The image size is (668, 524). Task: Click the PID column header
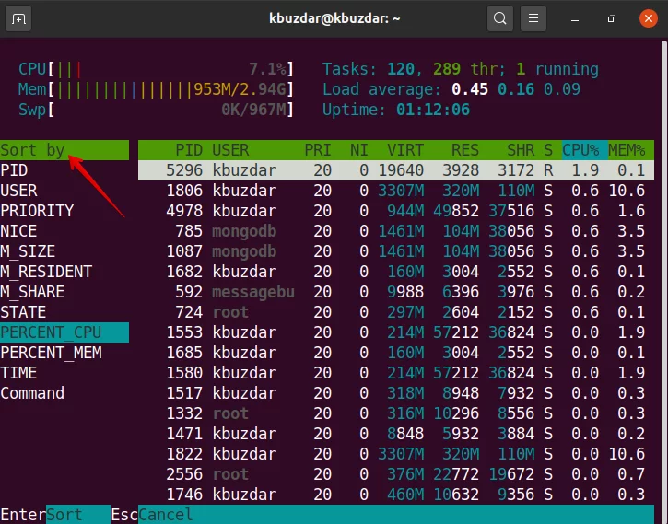click(189, 150)
